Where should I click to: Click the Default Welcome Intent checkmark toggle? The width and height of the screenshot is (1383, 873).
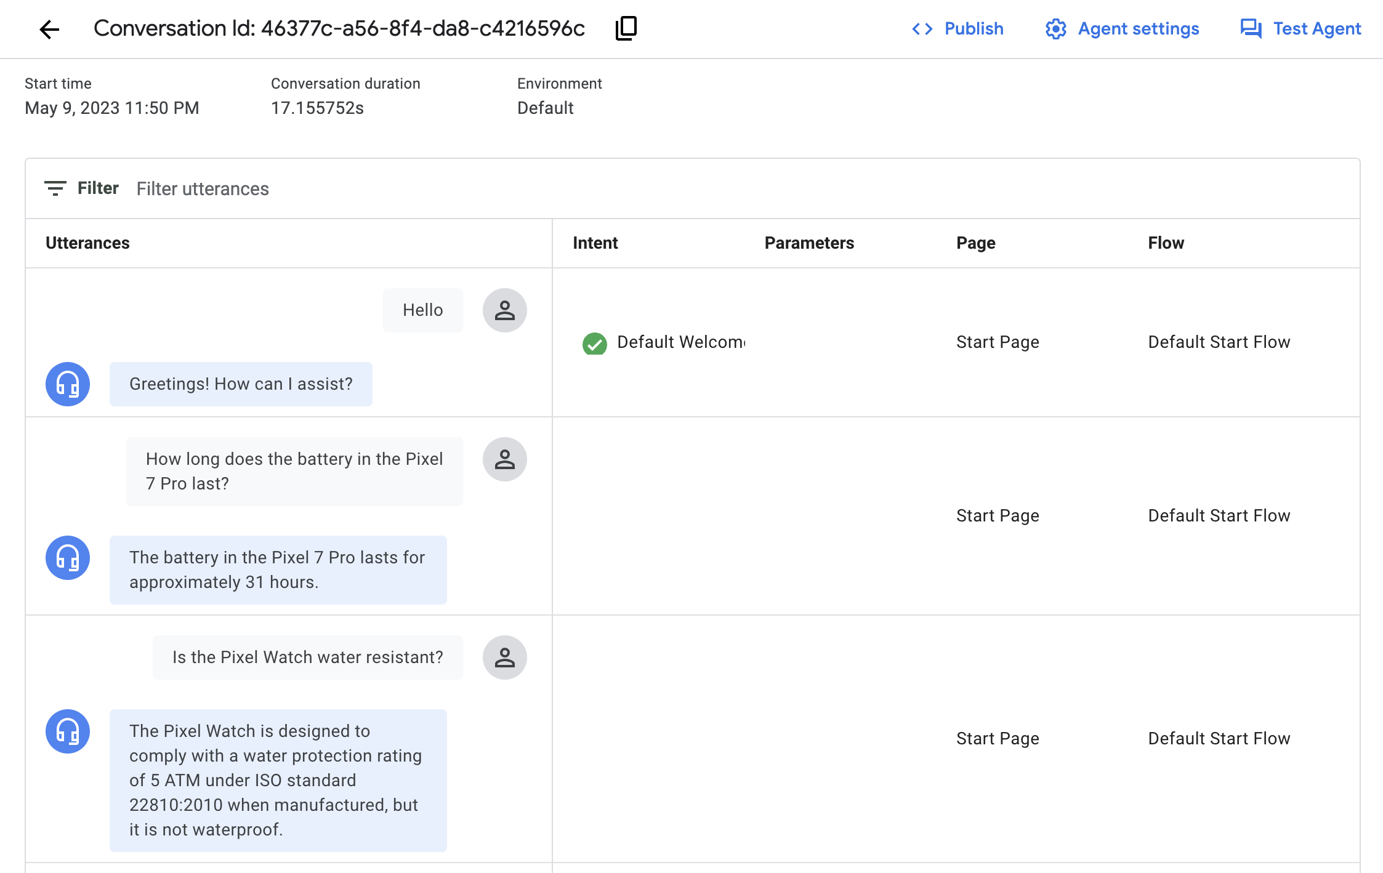point(594,342)
